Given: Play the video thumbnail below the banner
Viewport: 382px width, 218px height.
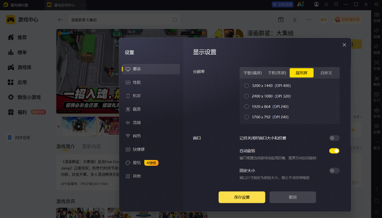Looking at the screenshot, I should pyautogui.click(x=79, y=127).
